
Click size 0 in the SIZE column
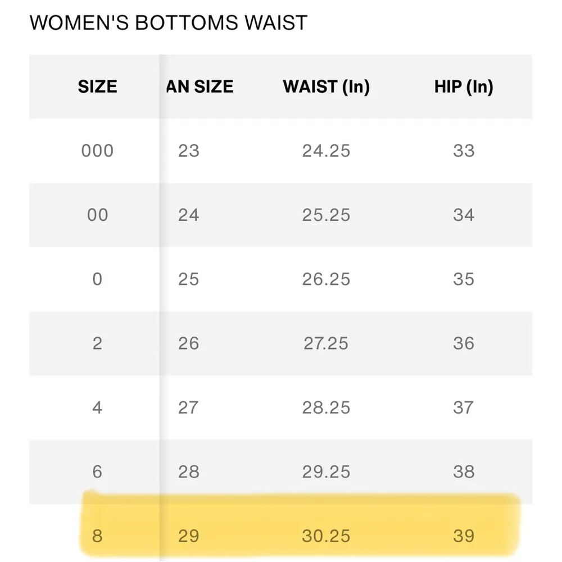tap(97, 279)
